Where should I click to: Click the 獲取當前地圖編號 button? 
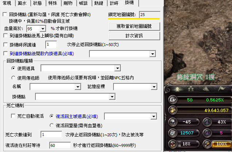coord(134,26)
